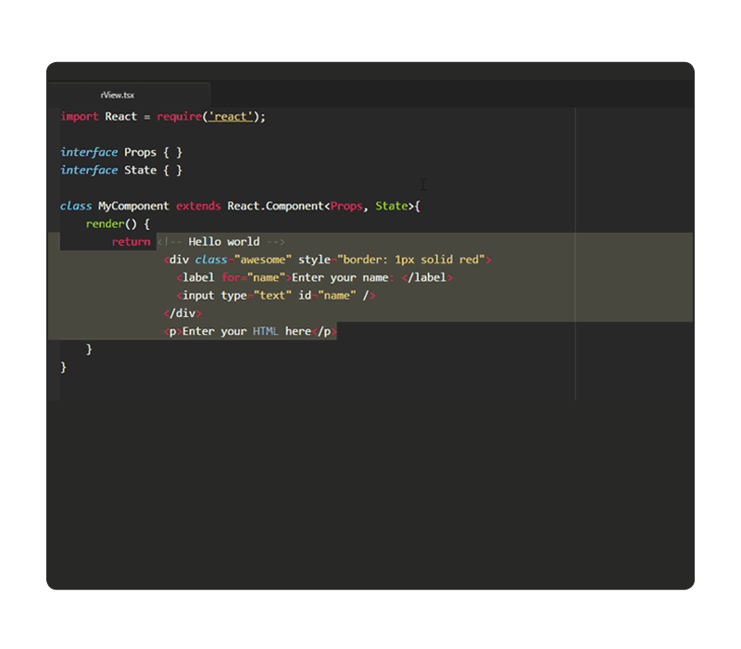Click the id="name" attribute on input
The image size is (741, 649).
(327, 296)
